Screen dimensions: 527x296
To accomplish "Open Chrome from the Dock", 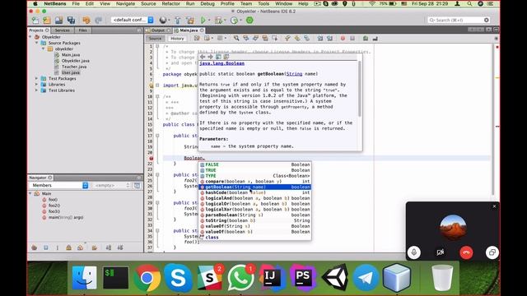I will click(147, 278).
